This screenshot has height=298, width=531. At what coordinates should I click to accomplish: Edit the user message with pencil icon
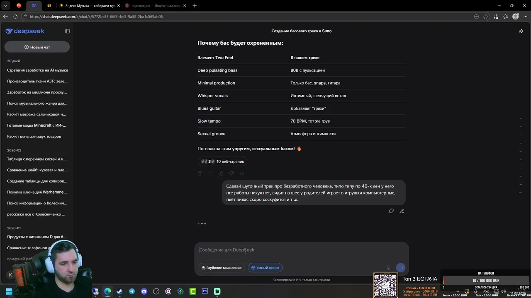point(402,211)
